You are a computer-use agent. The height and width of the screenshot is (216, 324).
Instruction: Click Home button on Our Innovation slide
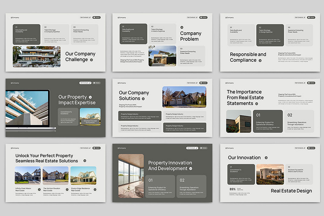point(311,148)
